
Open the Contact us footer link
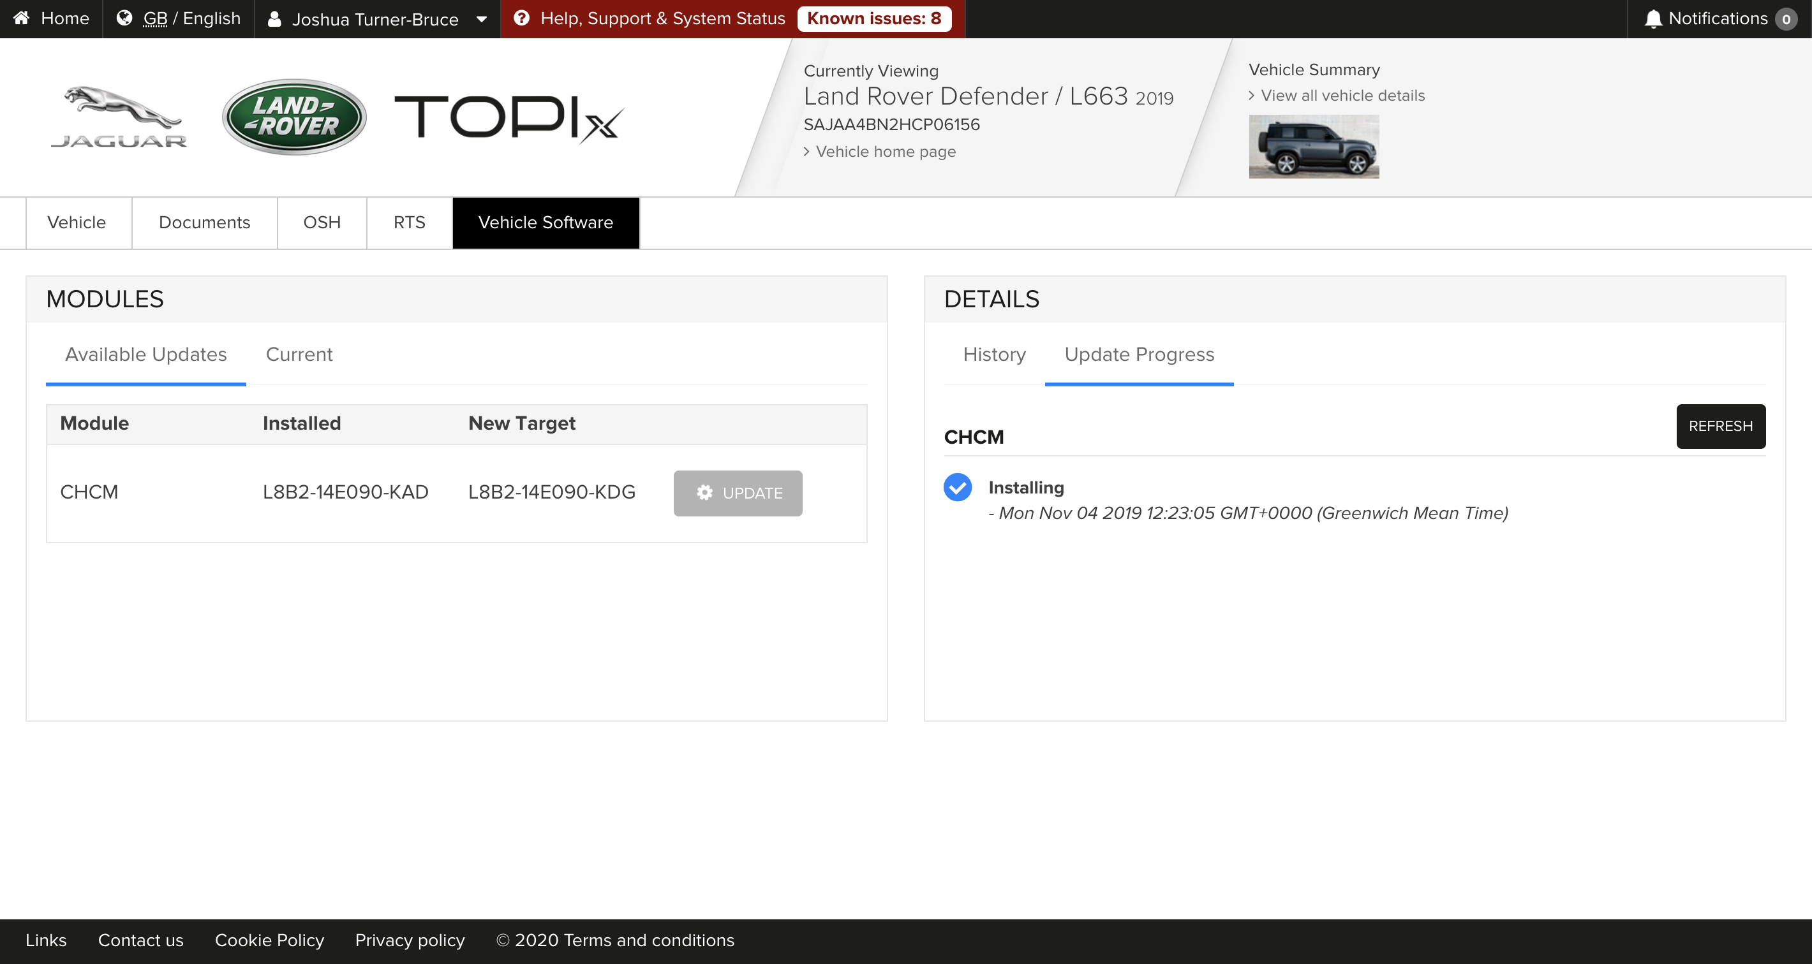click(140, 940)
